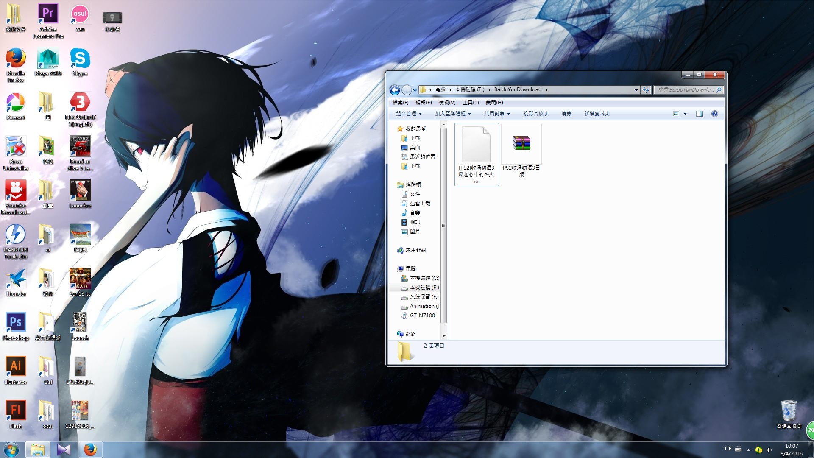This screenshot has width=814, height=458.
Task: Open the address bar history dropdown
Action: coord(636,90)
